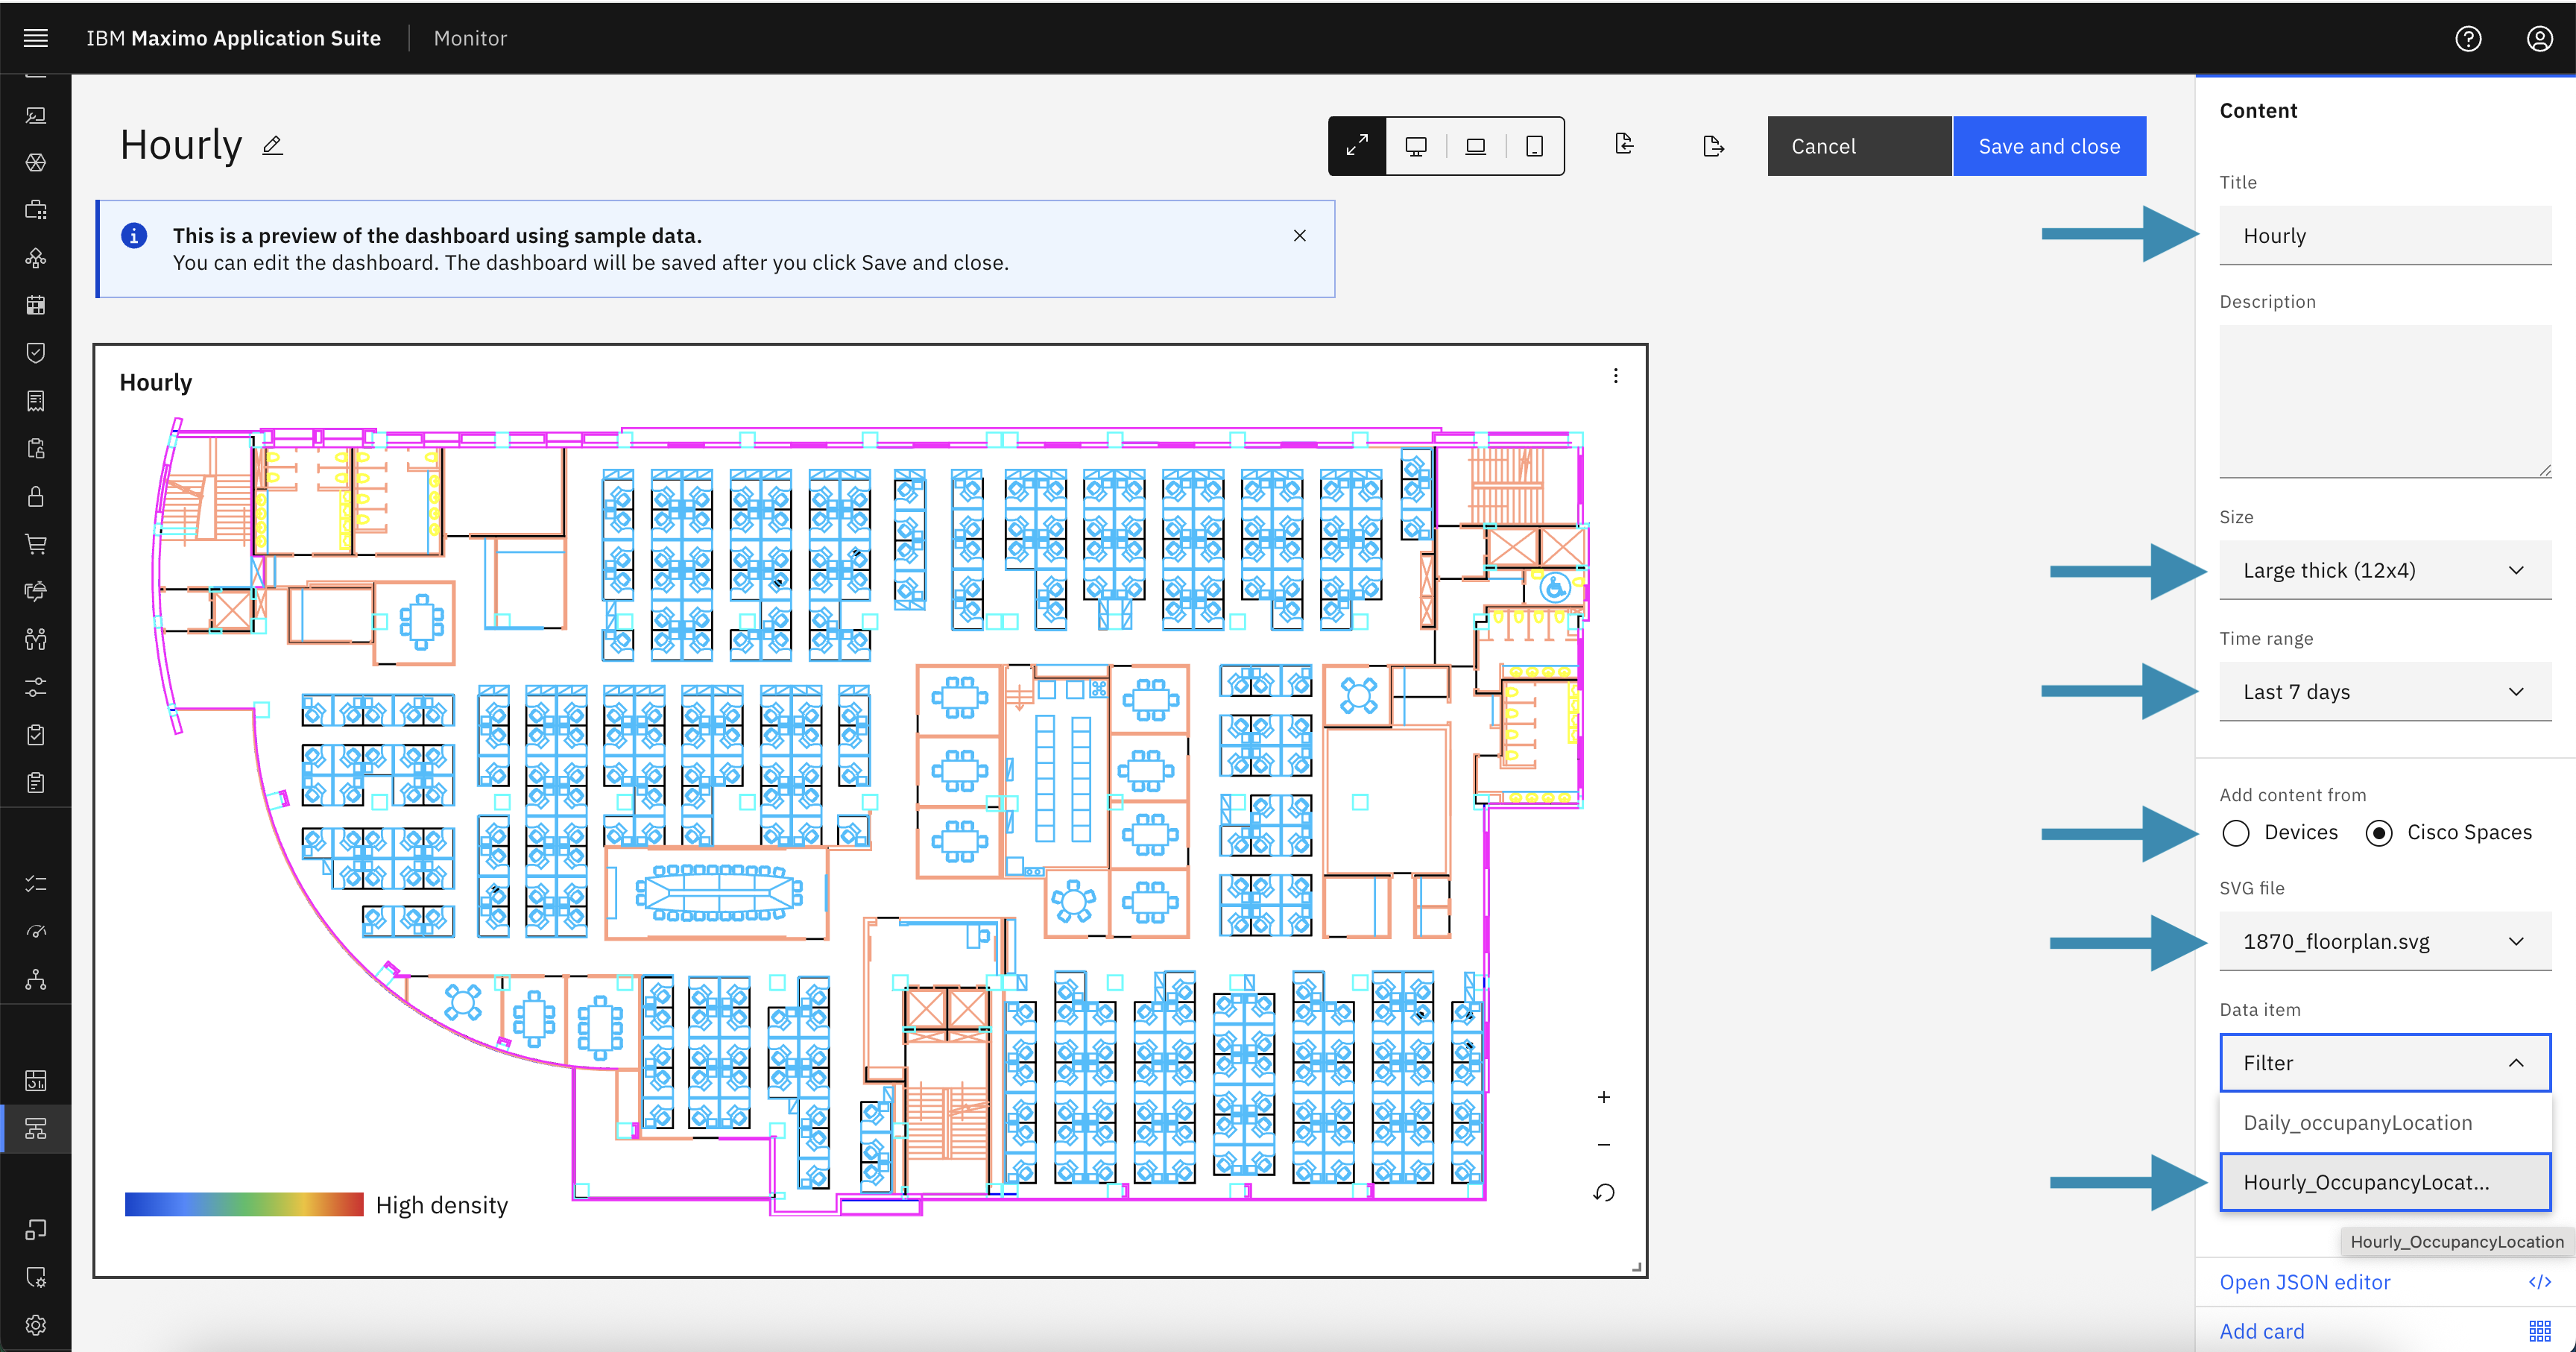
Task: Zoom out of the floor plan
Action: (1603, 1145)
